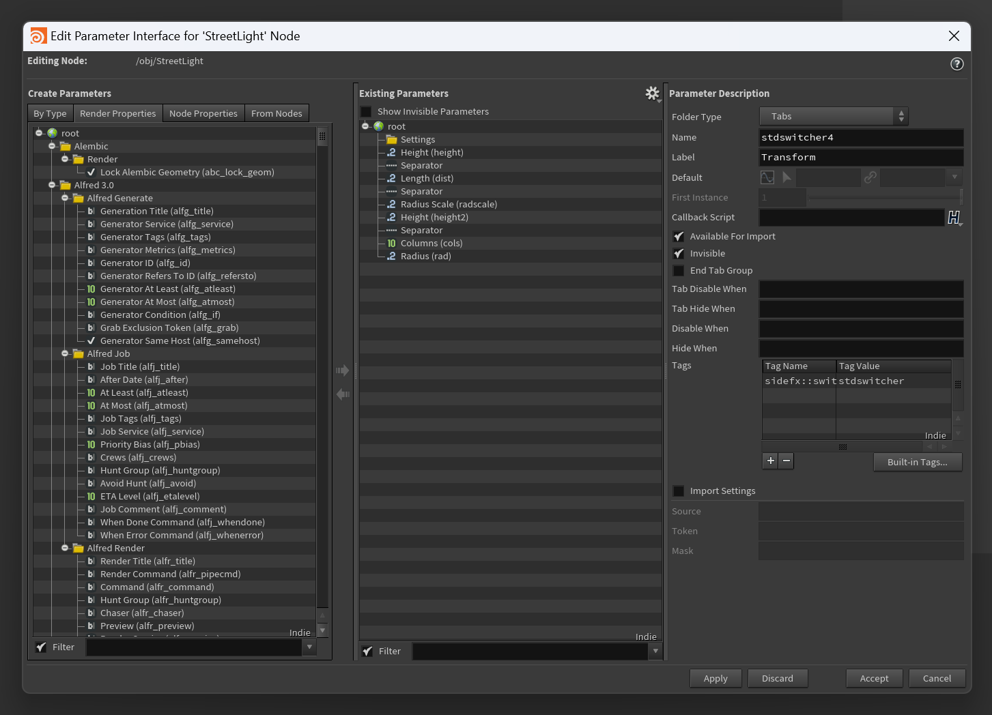Click the string icon beside Generation Title

[91, 211]
